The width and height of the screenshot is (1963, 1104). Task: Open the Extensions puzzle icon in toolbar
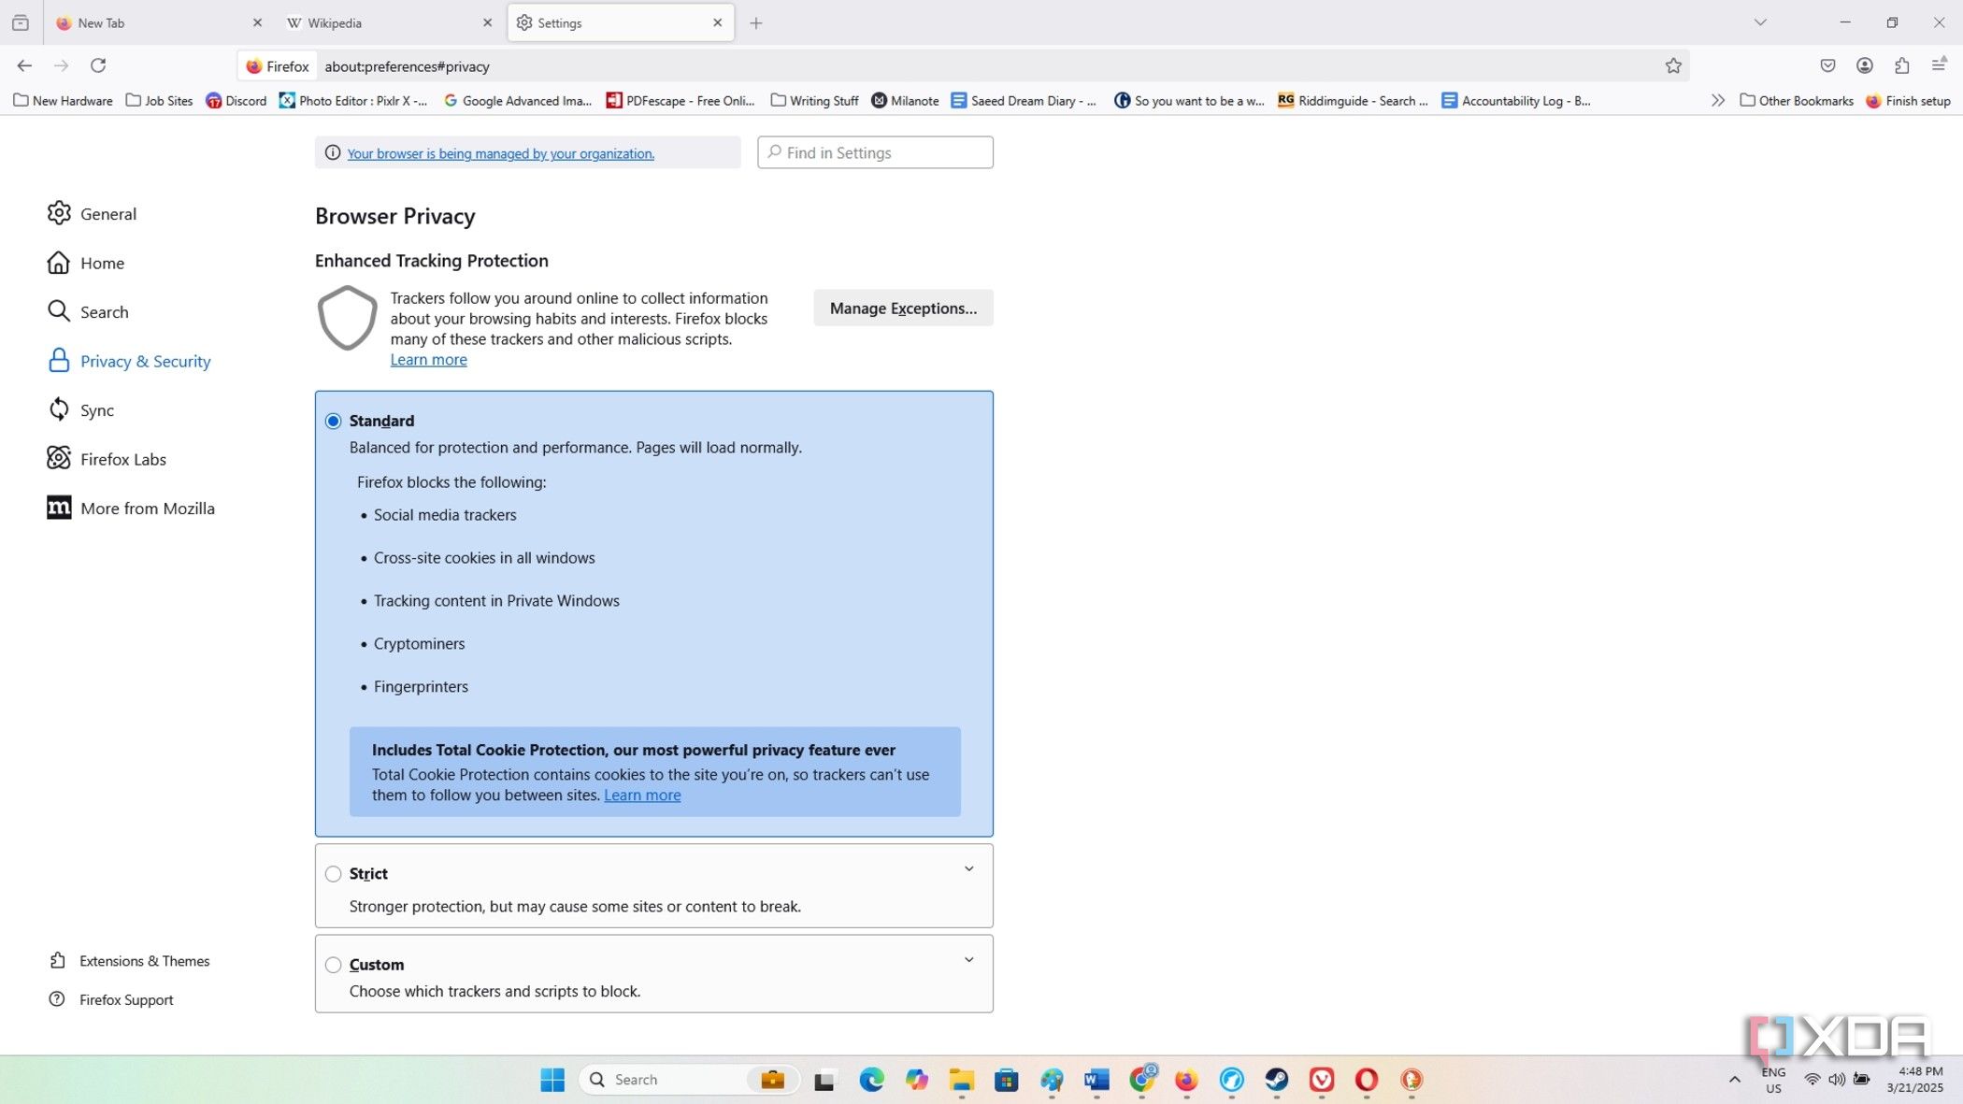[1901, 65]
